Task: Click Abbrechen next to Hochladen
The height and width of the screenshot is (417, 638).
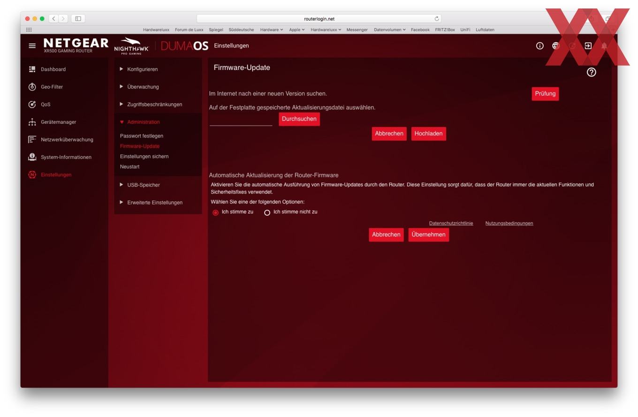Action: point(389,134)
